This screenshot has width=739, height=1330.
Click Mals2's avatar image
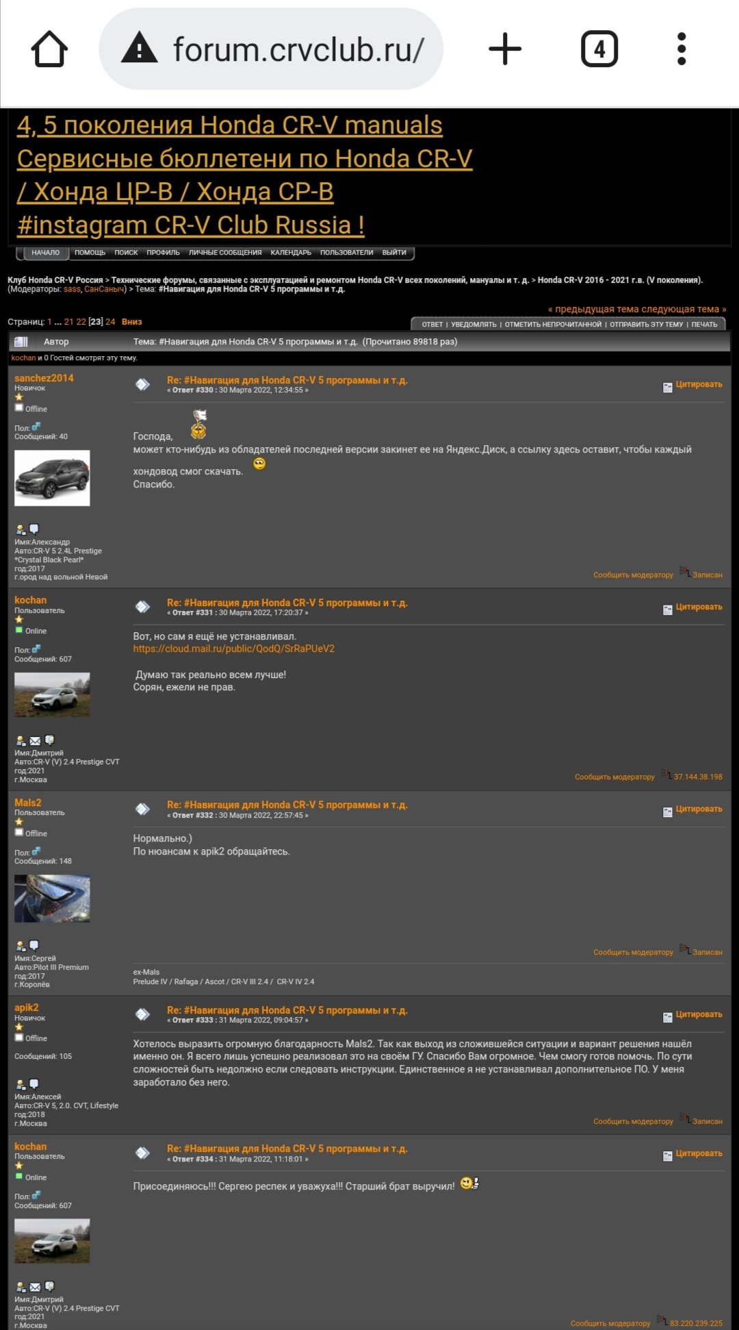pos(52,899)
